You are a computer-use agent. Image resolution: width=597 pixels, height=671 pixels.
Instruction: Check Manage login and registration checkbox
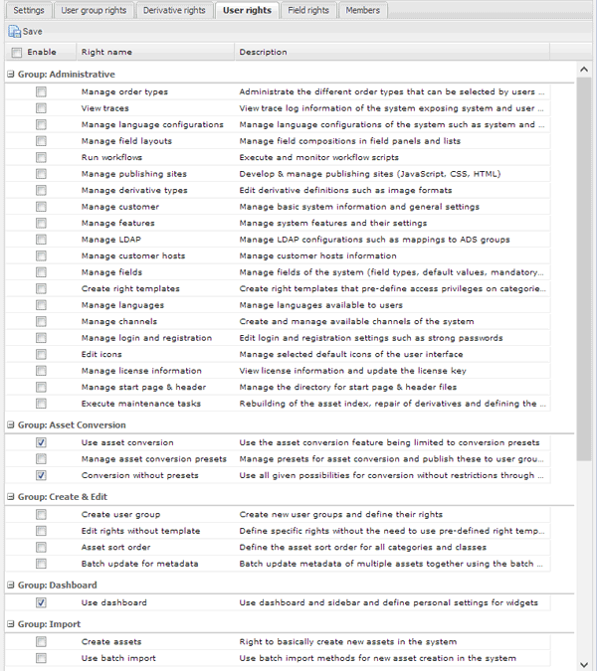[41, 338]
